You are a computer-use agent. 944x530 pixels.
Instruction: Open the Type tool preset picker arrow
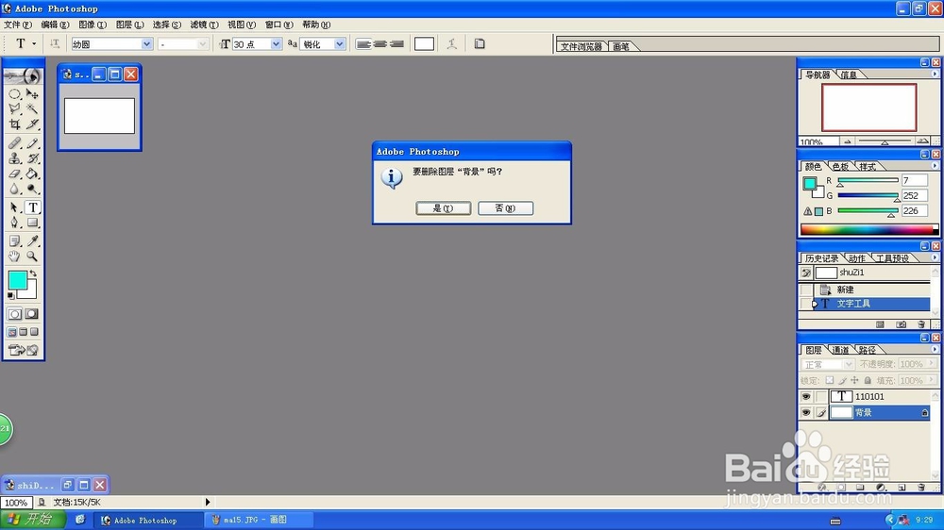(34, 43)
